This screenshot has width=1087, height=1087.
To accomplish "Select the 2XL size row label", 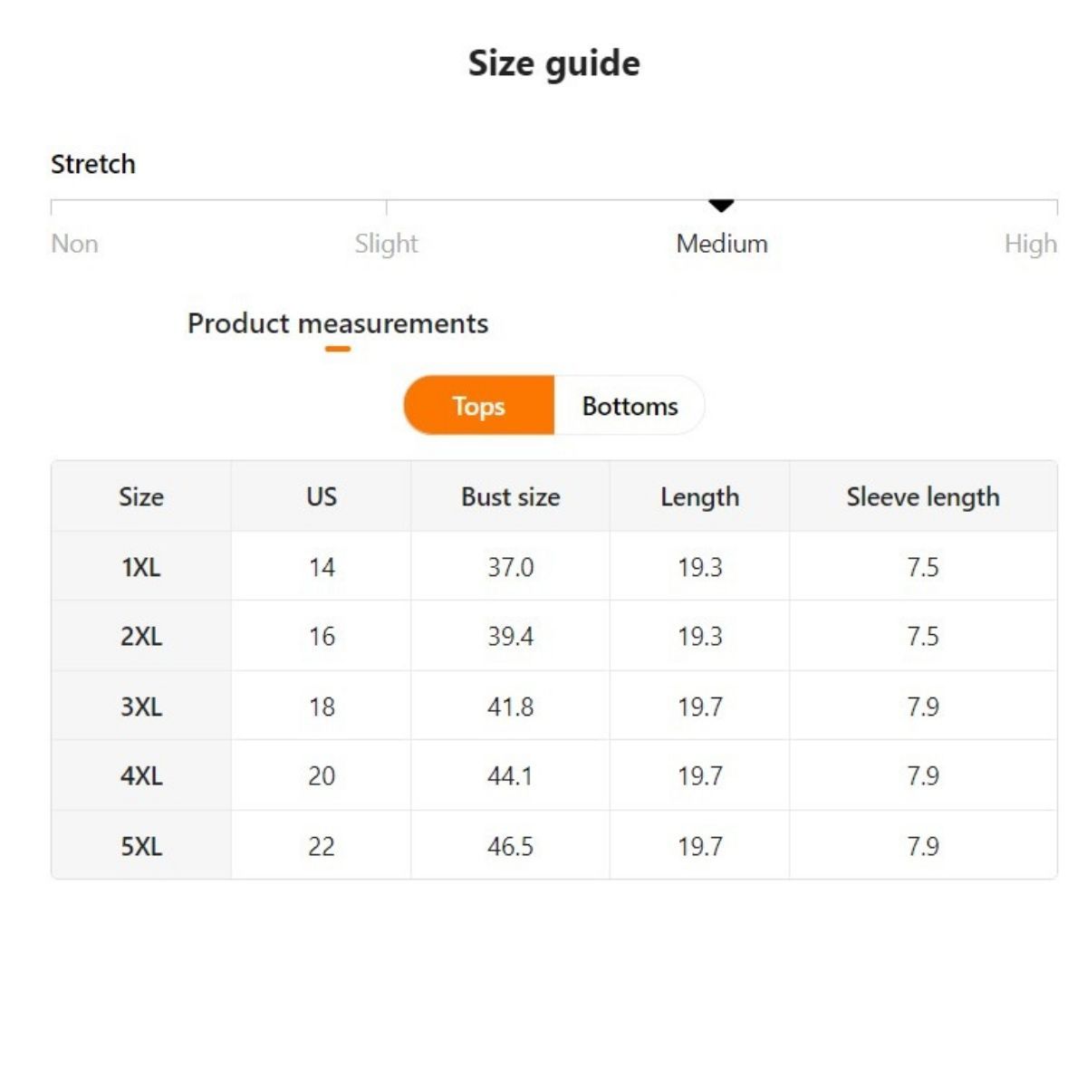I will [x=141, y=637].
